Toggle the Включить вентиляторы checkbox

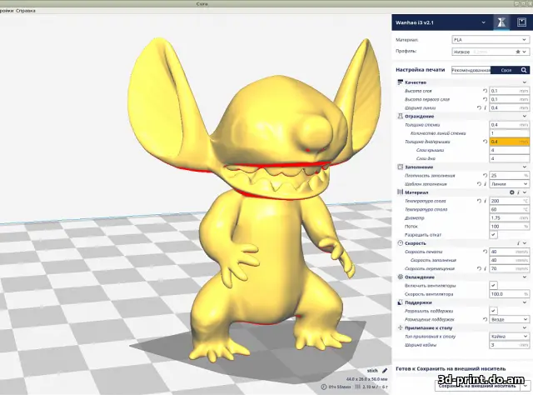pyautogui.click(x=493, y=286)
